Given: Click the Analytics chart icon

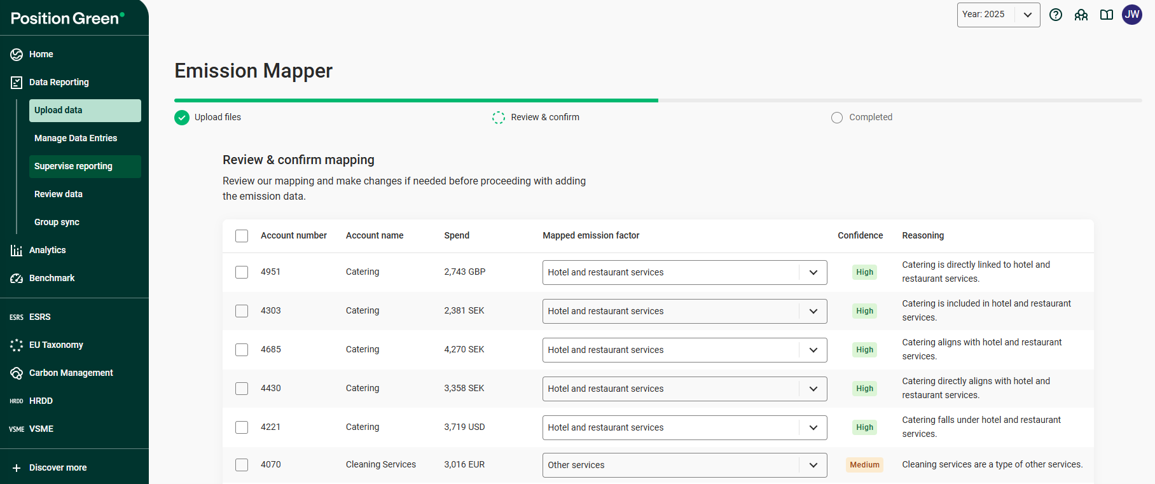Looking at the screenshot, I should [x=17, y=251].
